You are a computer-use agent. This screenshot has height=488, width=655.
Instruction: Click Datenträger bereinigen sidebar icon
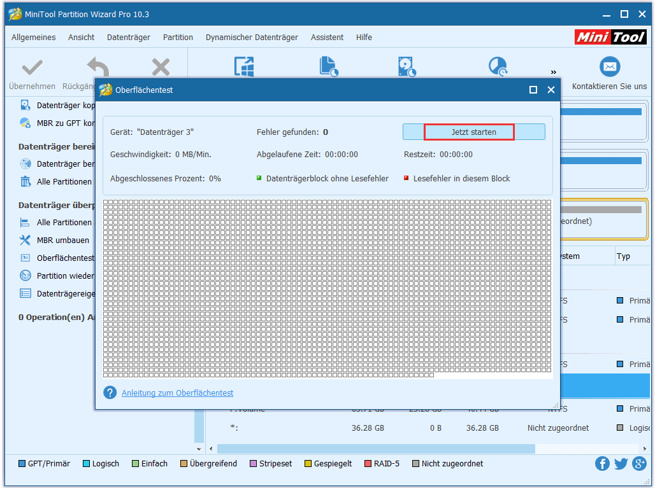(25, 164)
